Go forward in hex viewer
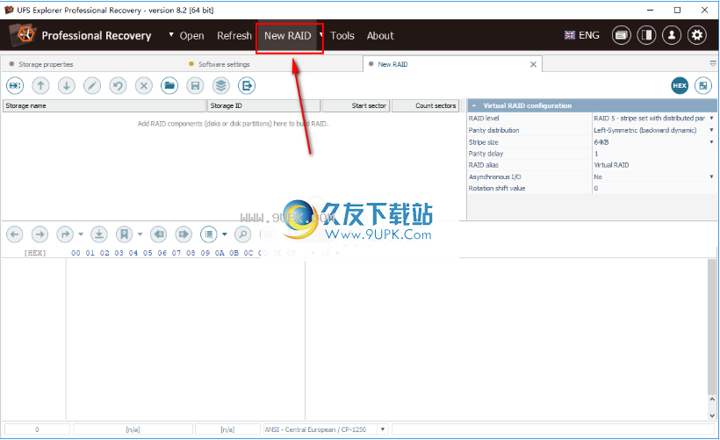Image resolution: width=720 pixels, height=440 pixels. coord(40,234)
